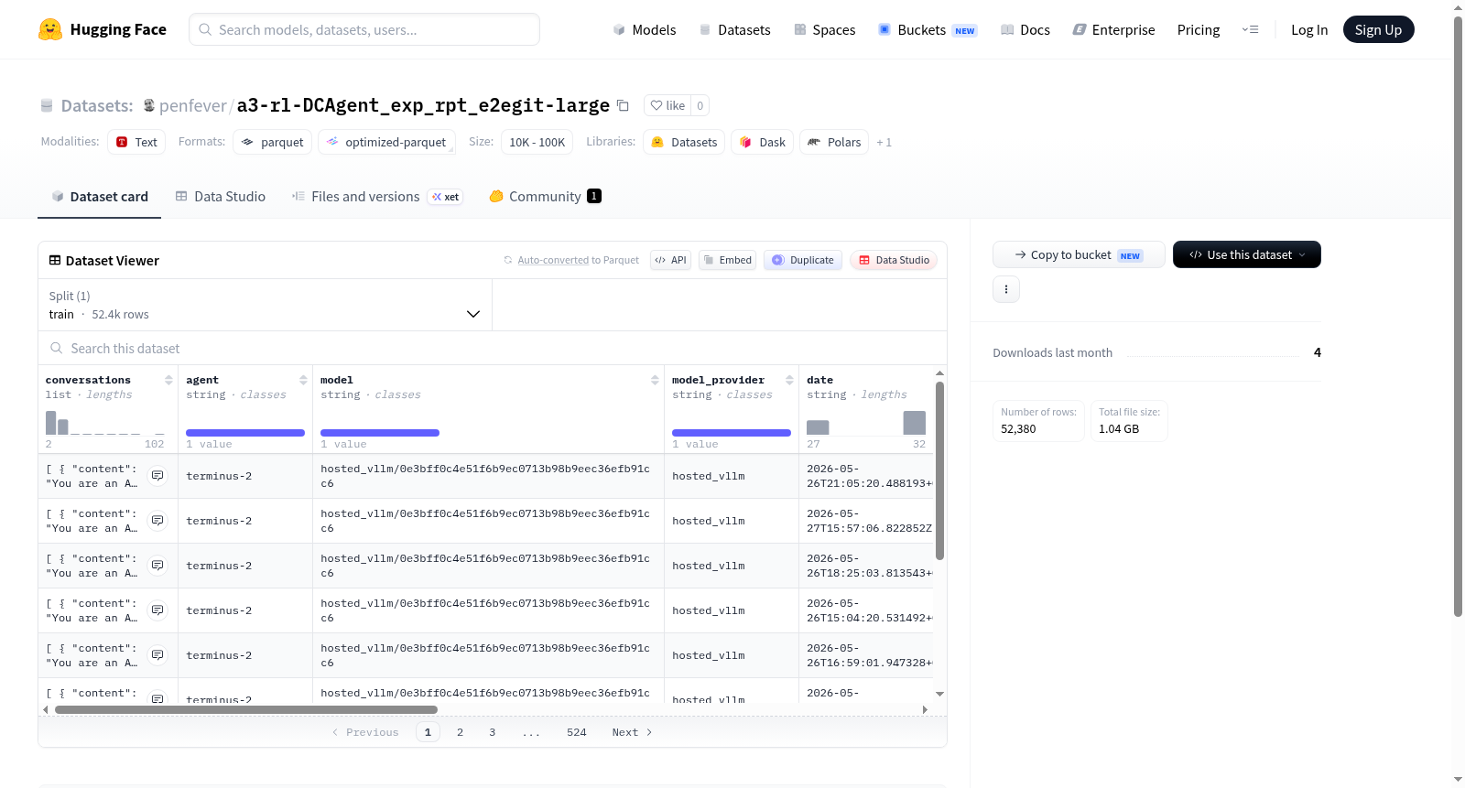
Task: Click the Text modality tag
Action: coord(136,142)
